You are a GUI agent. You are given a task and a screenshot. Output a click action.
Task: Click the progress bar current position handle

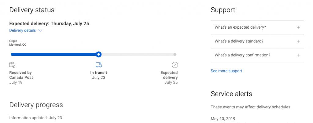[x=98, y=54]
